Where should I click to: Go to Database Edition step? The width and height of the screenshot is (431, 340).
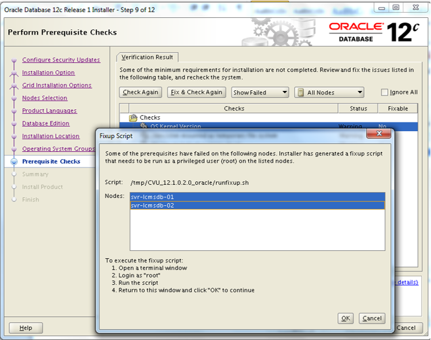tap(45, 123)
